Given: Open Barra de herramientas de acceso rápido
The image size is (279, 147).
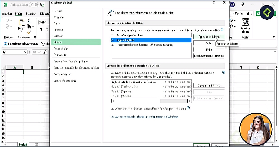Looking at the screenshot, I should pyautogui.click(x=76, y=67).
